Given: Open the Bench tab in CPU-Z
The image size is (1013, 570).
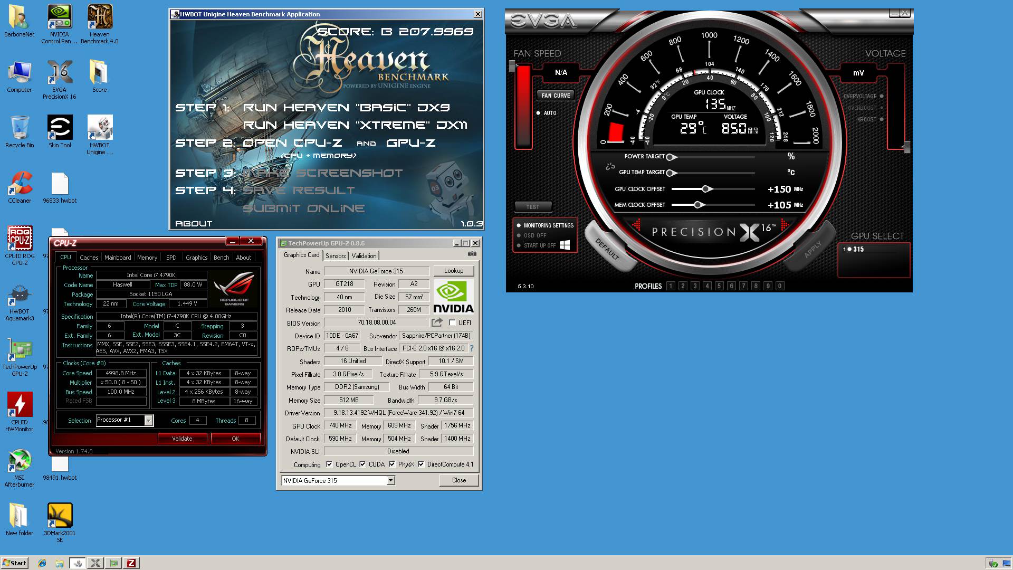Looking at the screenshot, I should (222, 258).
